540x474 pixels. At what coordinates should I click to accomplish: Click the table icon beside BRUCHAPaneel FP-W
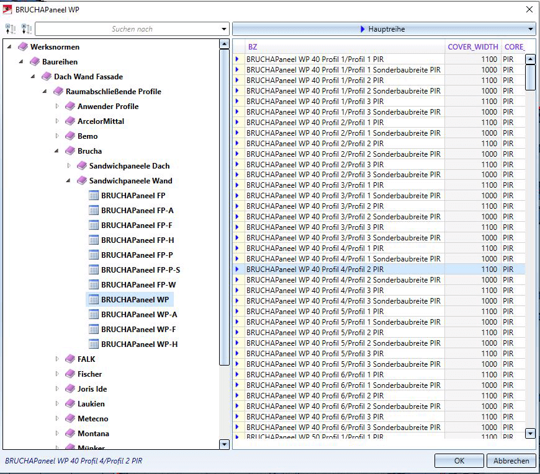(94, 284)
